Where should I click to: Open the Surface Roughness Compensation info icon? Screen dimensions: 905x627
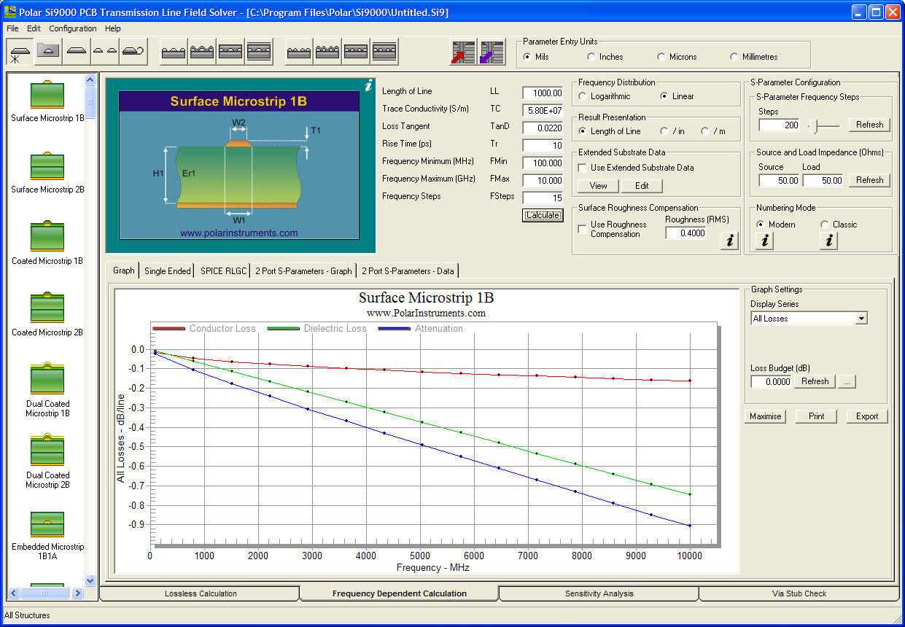[729, 240]
